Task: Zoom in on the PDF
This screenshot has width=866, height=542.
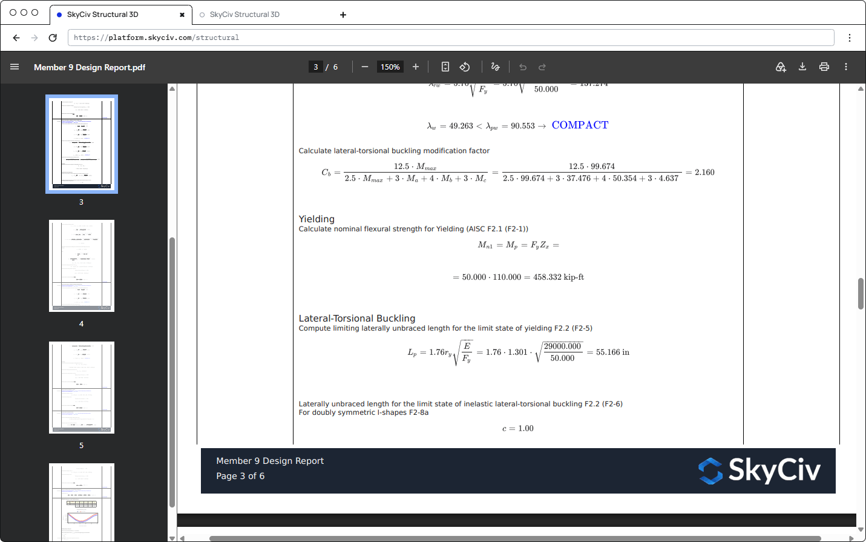Action: point(416,67)
